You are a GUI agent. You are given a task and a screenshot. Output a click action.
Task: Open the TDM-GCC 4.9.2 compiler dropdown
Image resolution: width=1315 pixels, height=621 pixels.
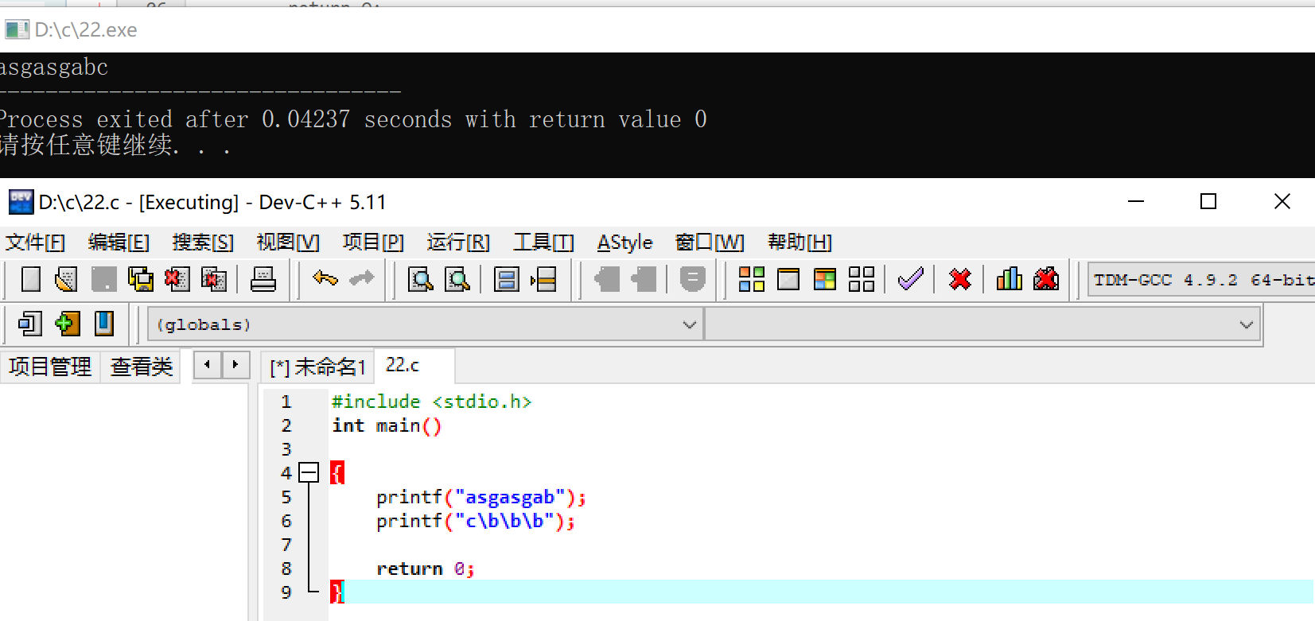1201,280
